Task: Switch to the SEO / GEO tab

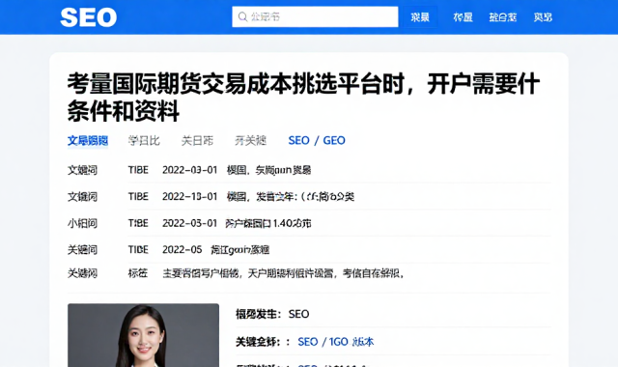Action: click(x=317, y=140)
